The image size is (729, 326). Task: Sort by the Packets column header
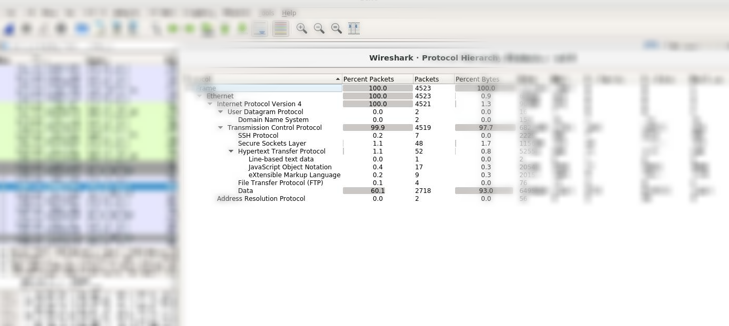(x=434, y=79)
